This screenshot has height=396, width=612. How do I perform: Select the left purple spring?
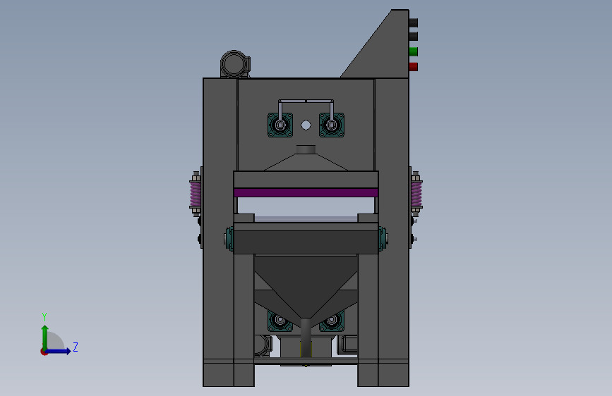pos(195,194)
